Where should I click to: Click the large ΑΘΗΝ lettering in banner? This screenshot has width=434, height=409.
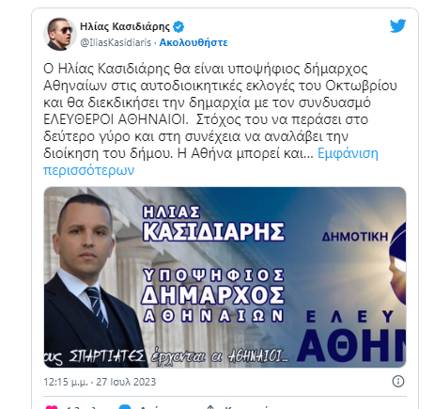click(351, 346)
